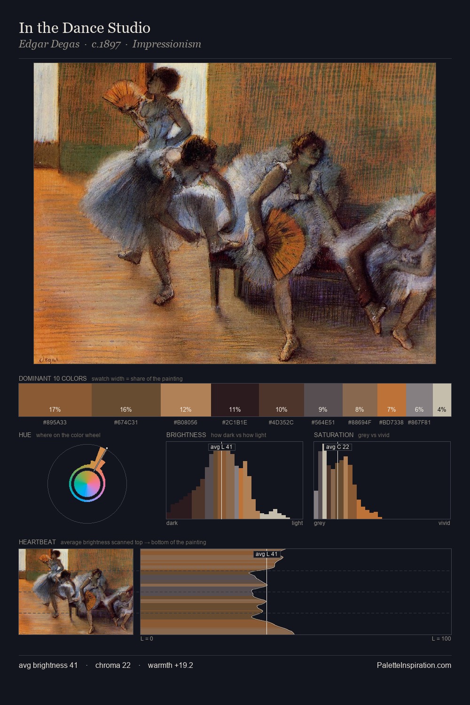Click "how dark vs how light" caption
470x705 pixels.
click(x=239, y=435)
